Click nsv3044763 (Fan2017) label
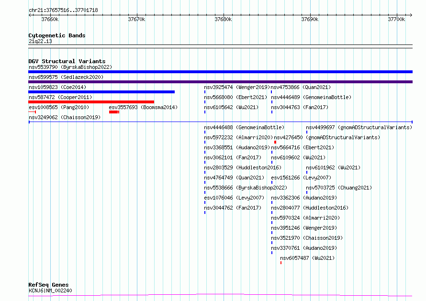426x301 pixels. click(300, 107)
